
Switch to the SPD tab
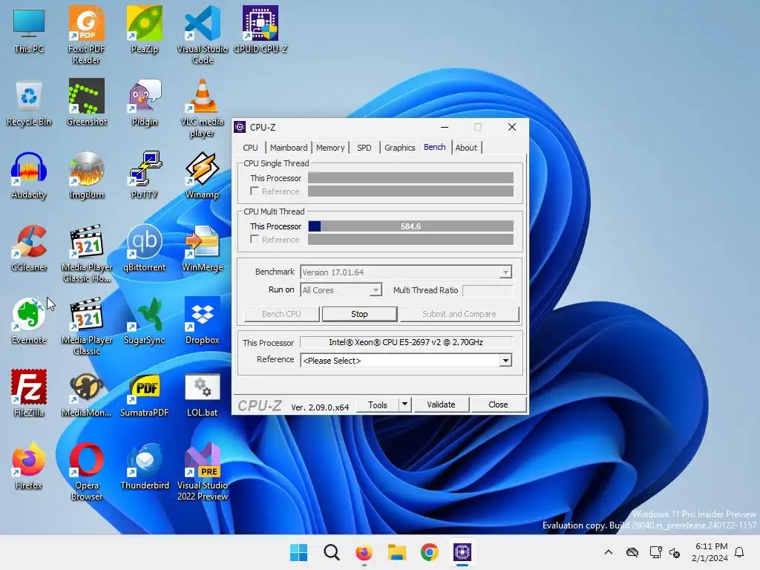[364, 148]
